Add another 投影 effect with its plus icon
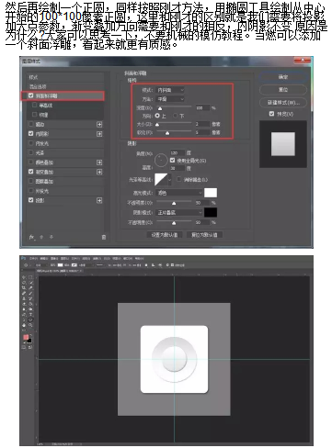The image size is (332, 448). tap(99, 200)
